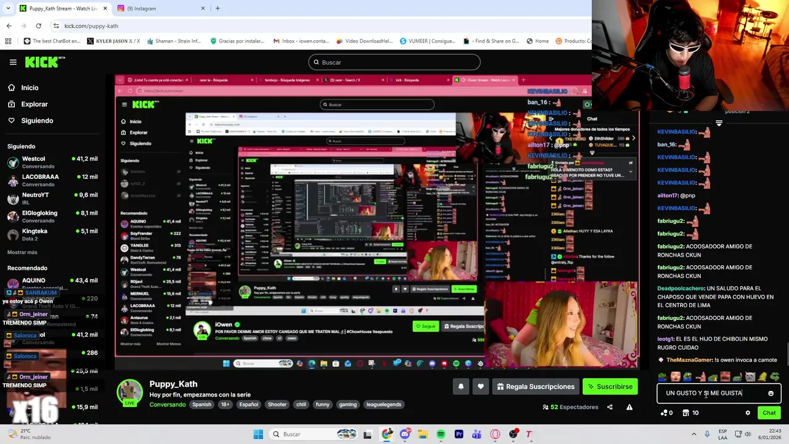Click the Windows taskbar Buscar search box

[x=314, y=434]
